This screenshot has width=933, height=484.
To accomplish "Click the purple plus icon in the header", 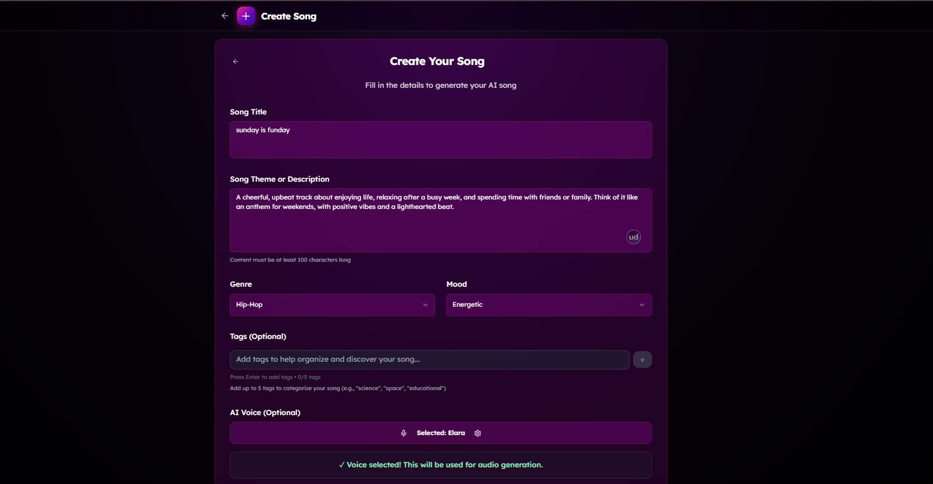I will tap(246, 16).
